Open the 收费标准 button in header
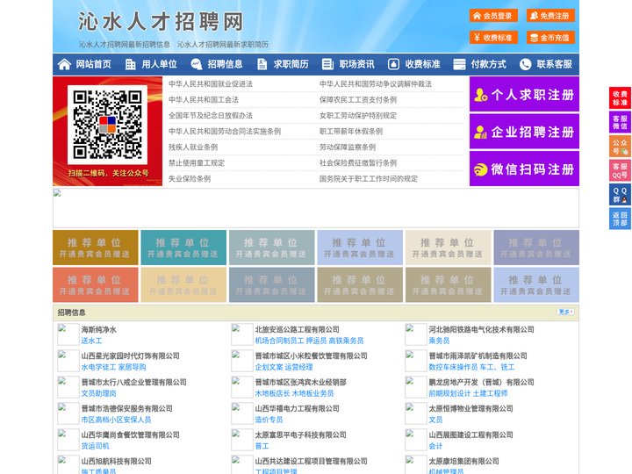 pos(493,38)
